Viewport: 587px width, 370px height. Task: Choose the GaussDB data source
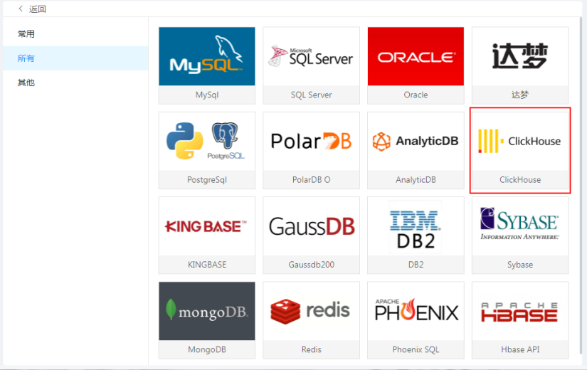tap(311, 226)
